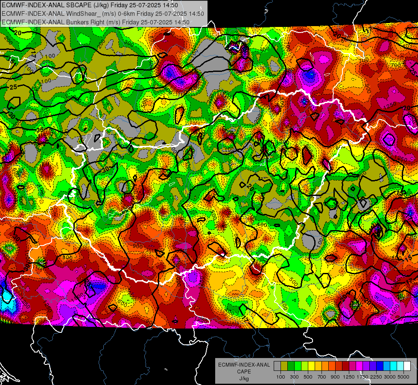Click the 3000 legend scale value

(390, 377)
